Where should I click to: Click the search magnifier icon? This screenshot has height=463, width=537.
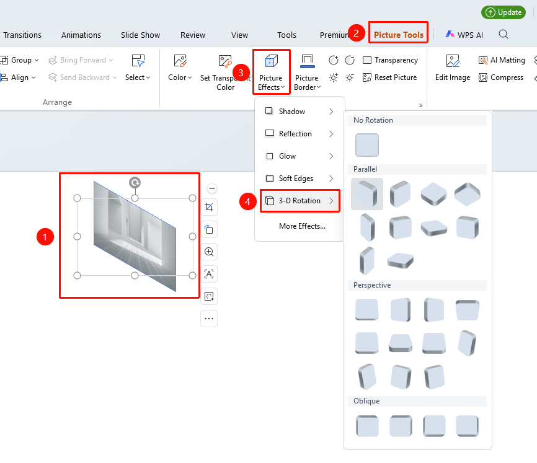click(504, 34)
